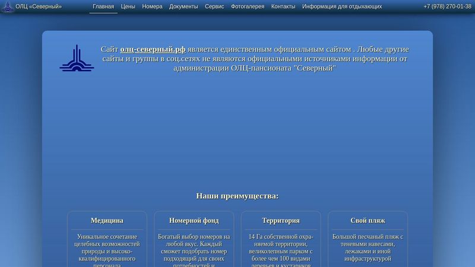Image resolution: width=475 pixels, height=267 pixels.
Task: Click Сервис in the navigation bar
Action: (x=215, y=7)
